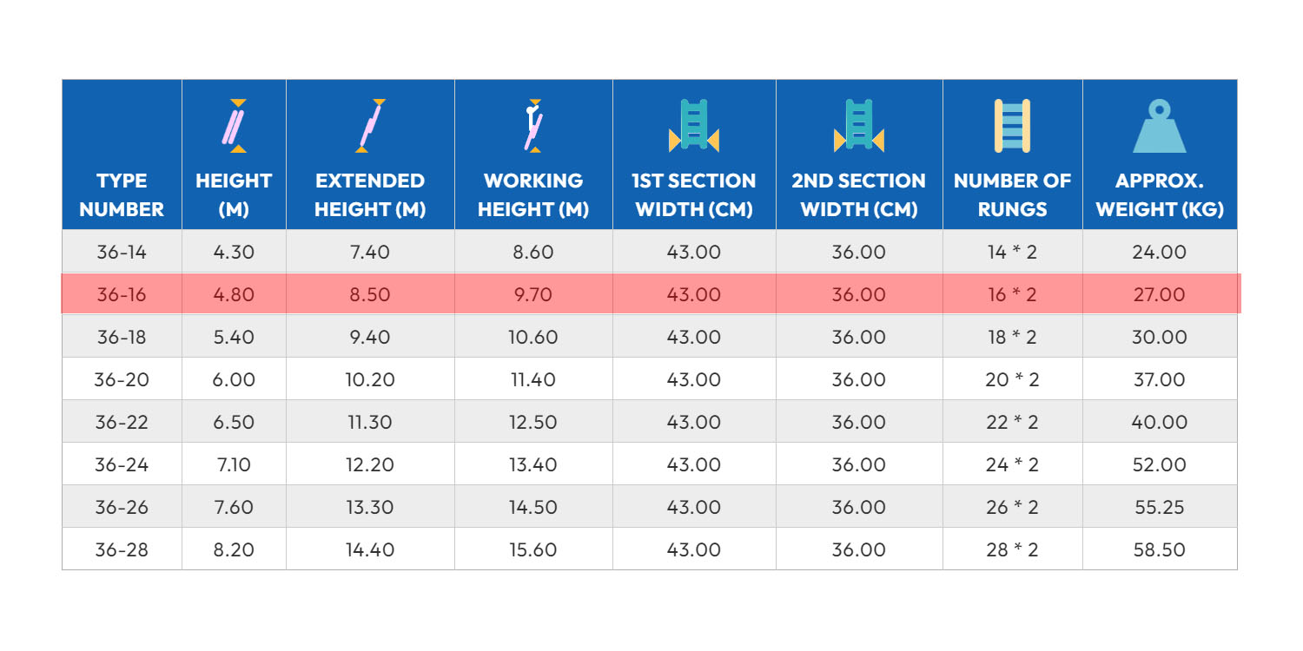
Task: Select the Extended Height (M) header text
Action: [x=370, y=195]
